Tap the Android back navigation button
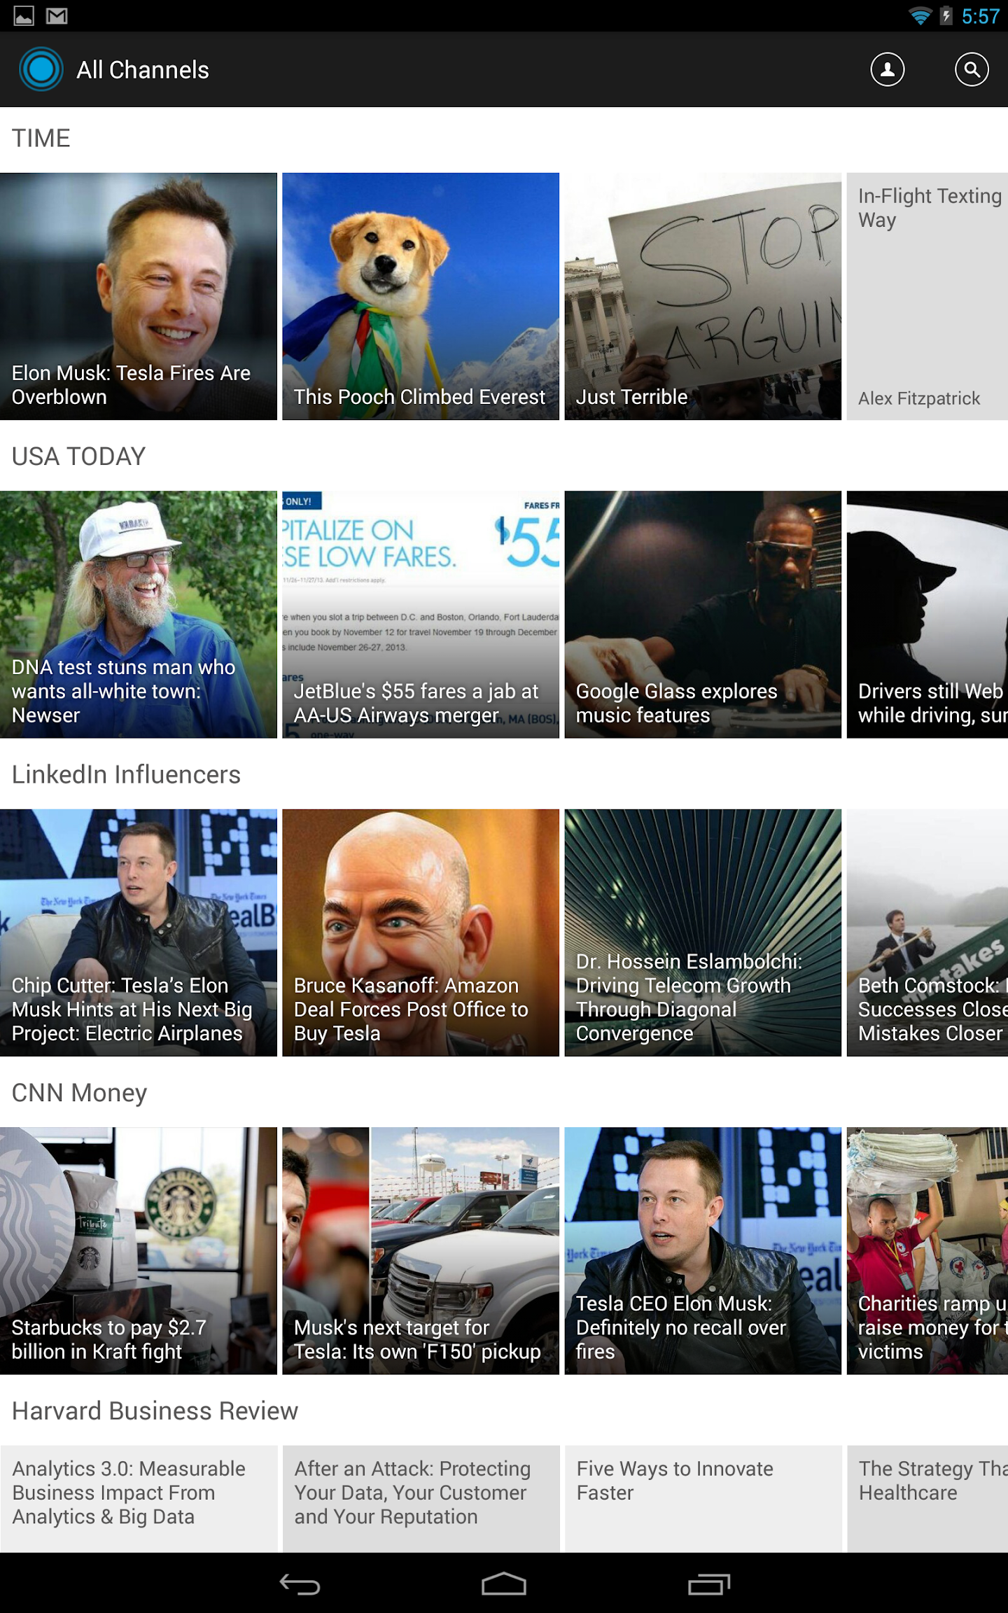The height and width of the screenshot is (1613, 1008). [x=300, y=1584]
